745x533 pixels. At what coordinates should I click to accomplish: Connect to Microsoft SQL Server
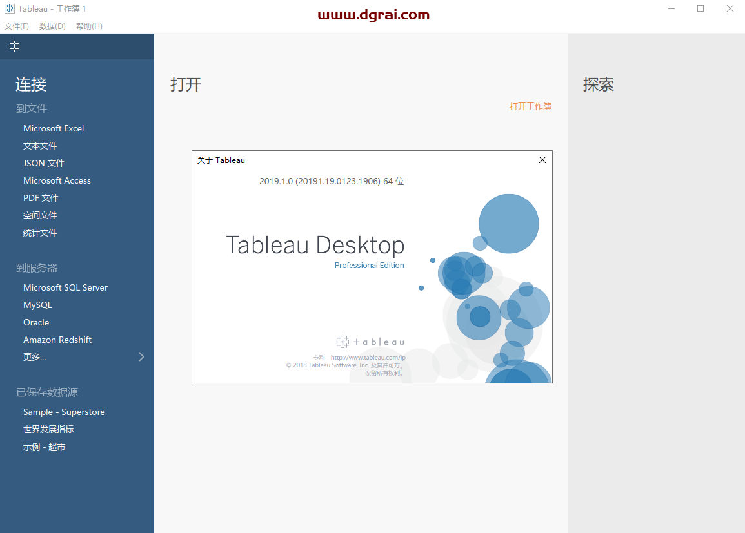pos(65,287)
